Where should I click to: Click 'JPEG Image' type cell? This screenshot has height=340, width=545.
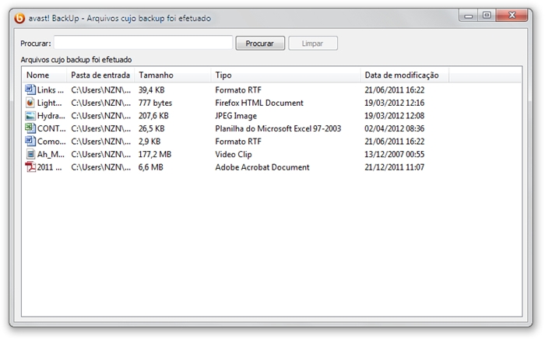coord(236,116)
